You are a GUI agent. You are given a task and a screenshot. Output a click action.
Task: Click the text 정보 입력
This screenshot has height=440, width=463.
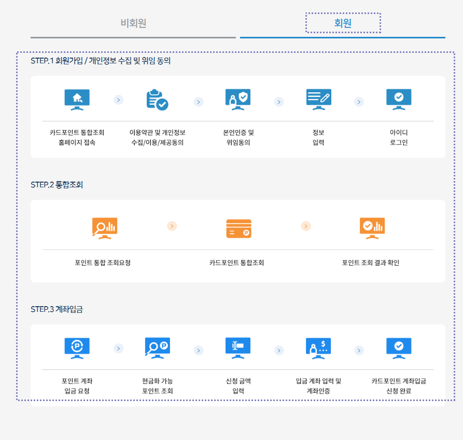[319, 137]
